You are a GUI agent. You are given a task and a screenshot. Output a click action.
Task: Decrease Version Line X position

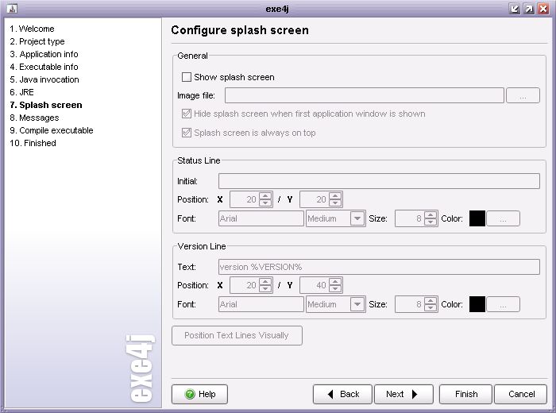coord(265,289)
